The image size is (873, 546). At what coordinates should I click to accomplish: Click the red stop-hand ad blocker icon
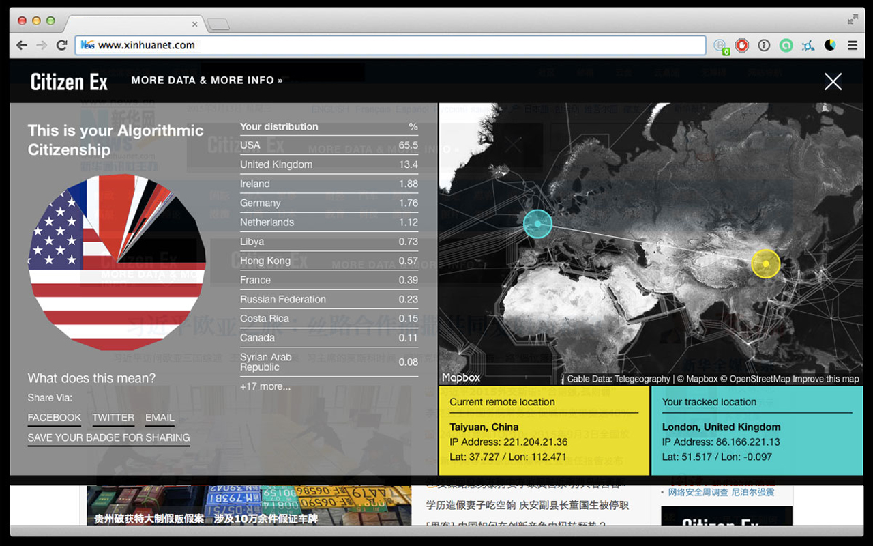point(742,45)
